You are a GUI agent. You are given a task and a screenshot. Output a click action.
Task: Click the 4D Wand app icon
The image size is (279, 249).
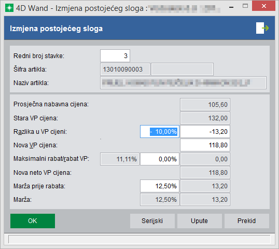tap(9, 8)
